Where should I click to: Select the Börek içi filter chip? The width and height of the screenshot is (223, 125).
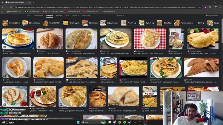click(201, 23)
